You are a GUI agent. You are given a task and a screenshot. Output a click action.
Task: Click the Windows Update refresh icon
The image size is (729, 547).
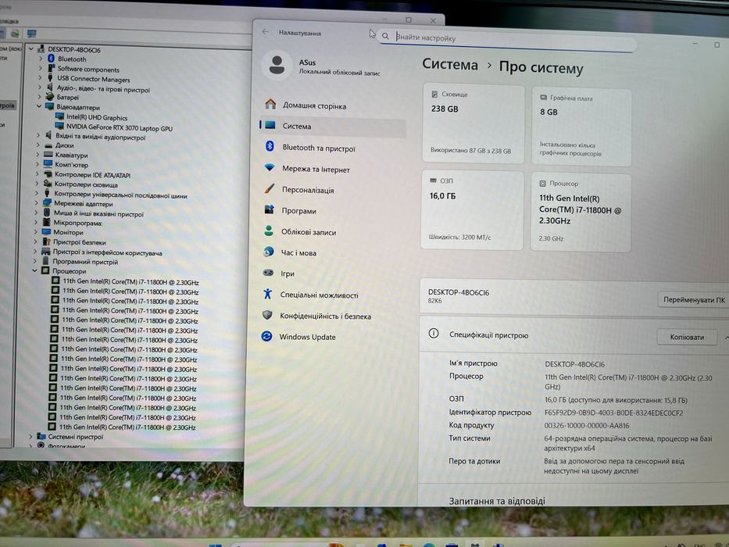click(266, 336)
